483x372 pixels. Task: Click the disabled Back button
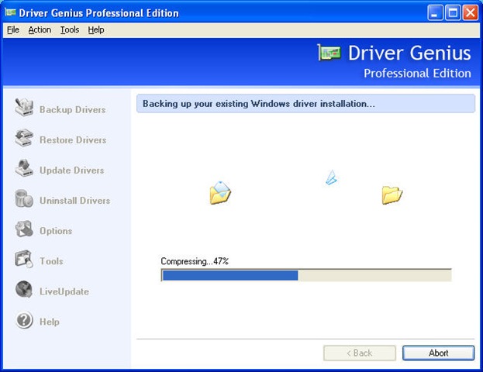[x=360, y=353]
